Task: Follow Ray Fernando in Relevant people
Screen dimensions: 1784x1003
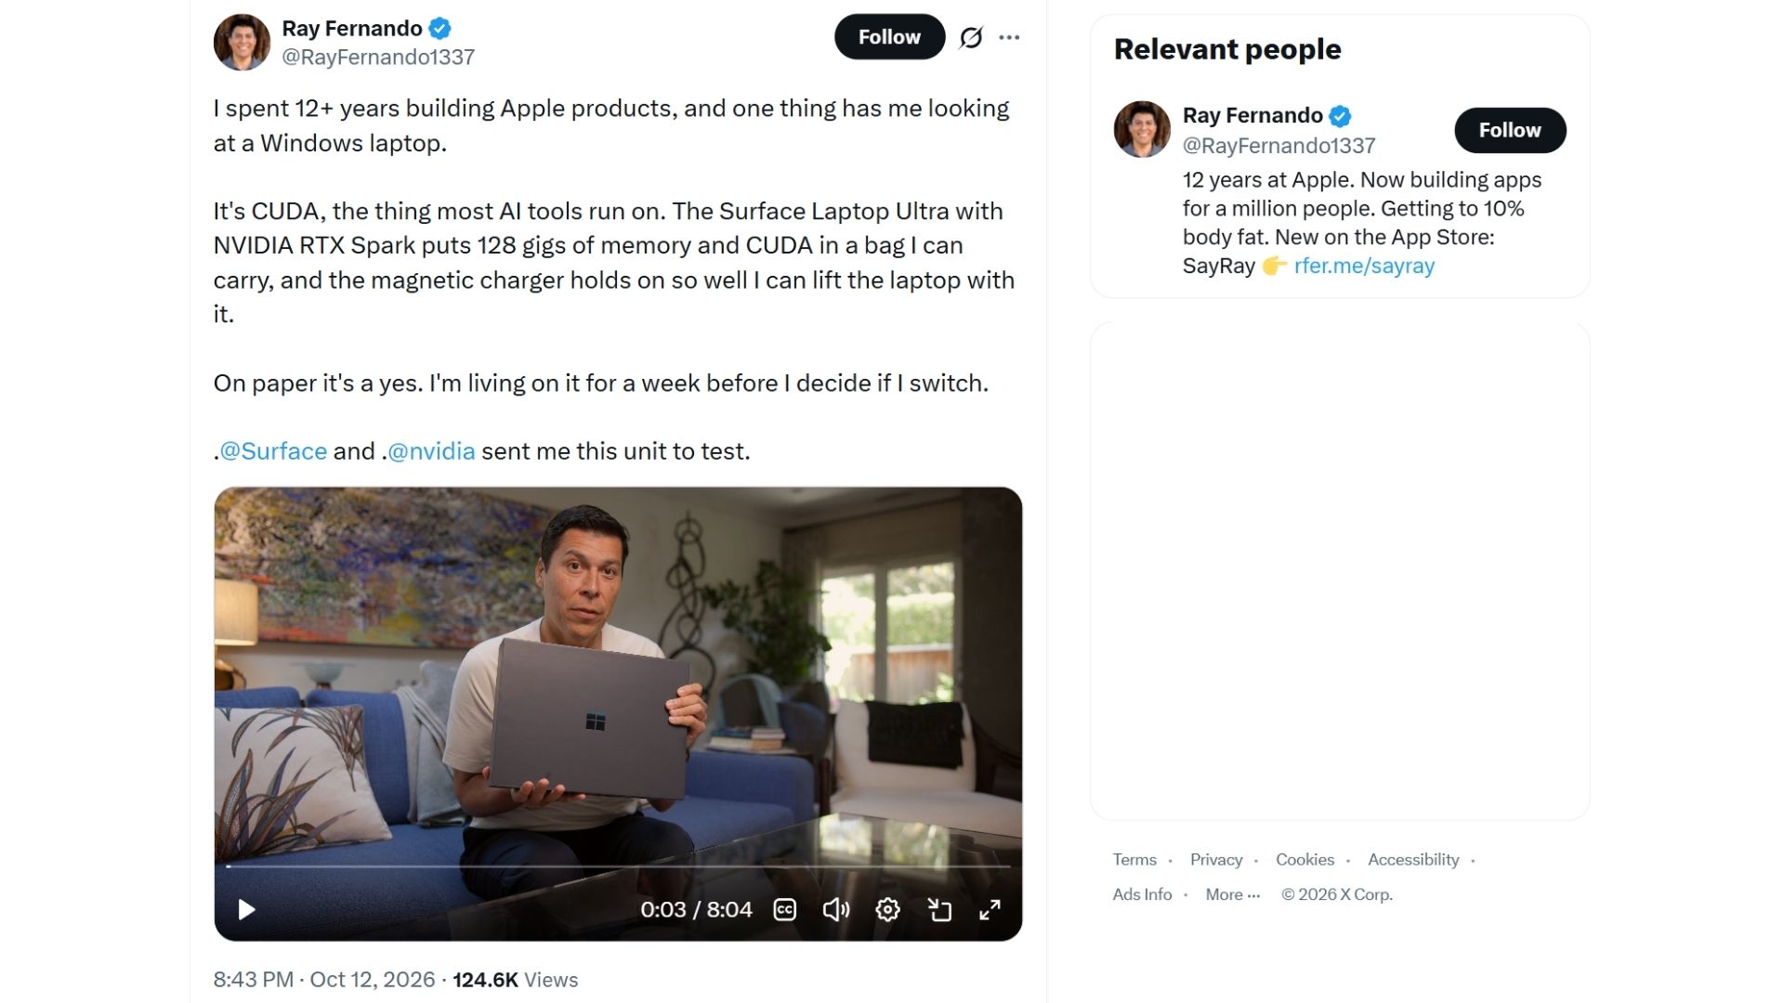Action: [x=1510, y=130]
